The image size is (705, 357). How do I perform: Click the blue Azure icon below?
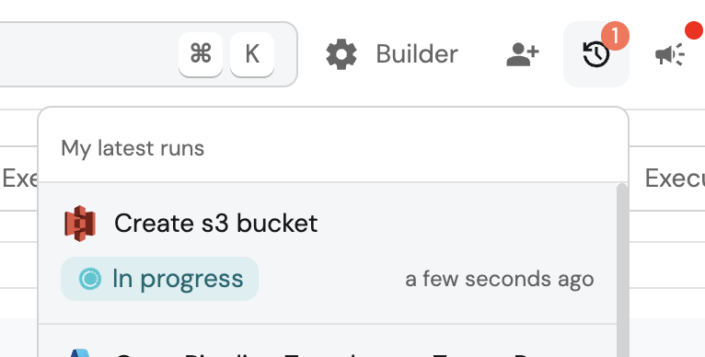pyautogui.click(x=79, y=353)
